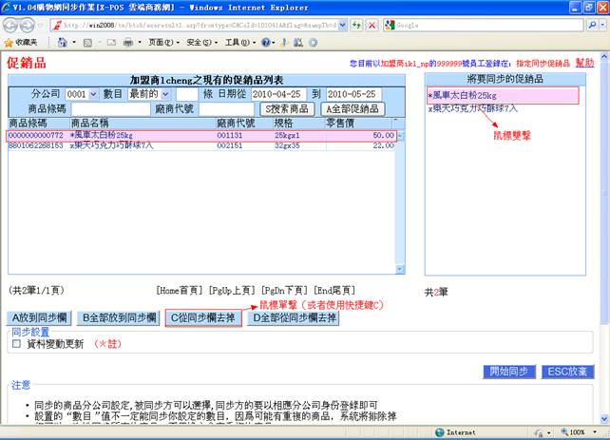The image size is (610, 440).
Task: Click the Print icon in command bar
Action: pos(127,43)
